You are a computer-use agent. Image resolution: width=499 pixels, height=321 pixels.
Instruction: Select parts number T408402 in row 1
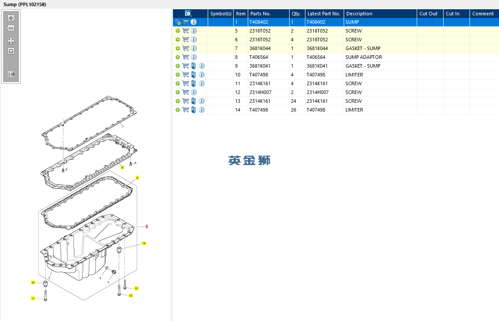tap(259, 22)
